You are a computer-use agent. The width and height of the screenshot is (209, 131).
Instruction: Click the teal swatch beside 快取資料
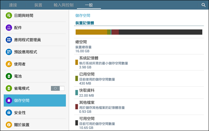pyautogui.click(x=77, y=92)
